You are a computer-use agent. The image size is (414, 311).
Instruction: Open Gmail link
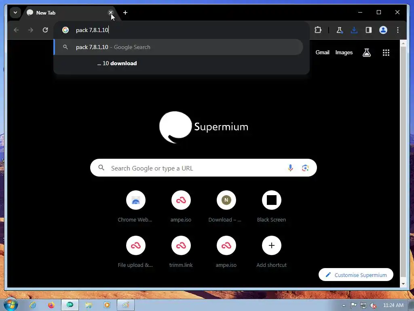pos(322,52)
